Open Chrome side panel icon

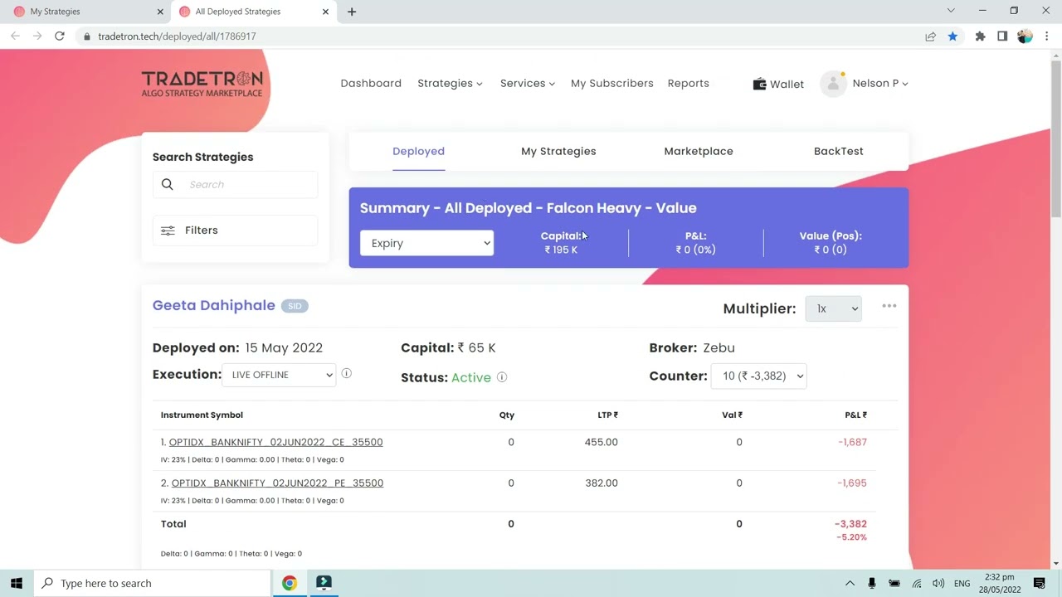[x=1002, y=36]
